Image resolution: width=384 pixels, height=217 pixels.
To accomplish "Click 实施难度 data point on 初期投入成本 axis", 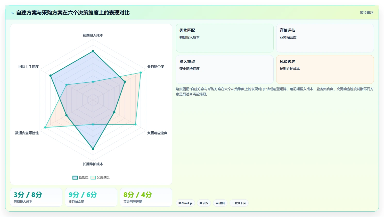I will 93,82.
